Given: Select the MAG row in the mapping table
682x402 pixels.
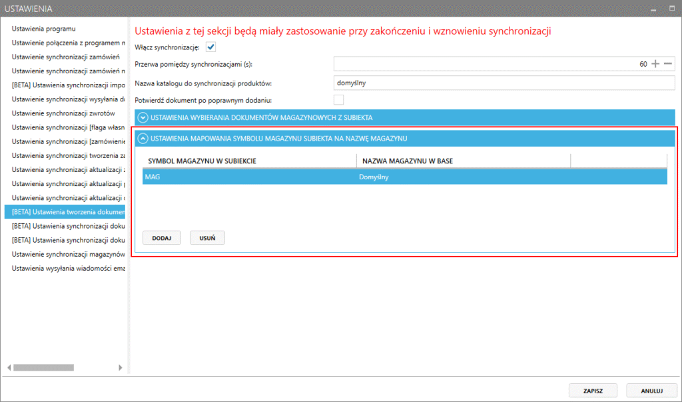Looking at the screenshot, I should click(404, 177).
